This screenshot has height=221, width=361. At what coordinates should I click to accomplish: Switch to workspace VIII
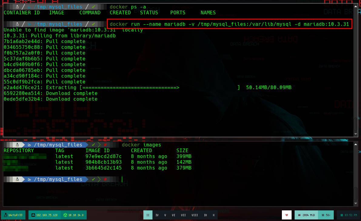(195, 215)
